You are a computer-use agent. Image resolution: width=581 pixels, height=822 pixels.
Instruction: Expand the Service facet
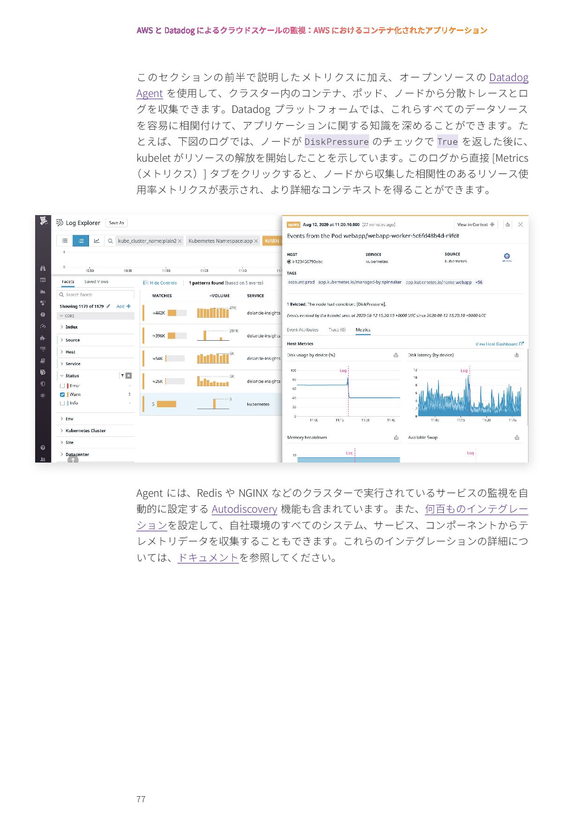click(x=96, y=364)
